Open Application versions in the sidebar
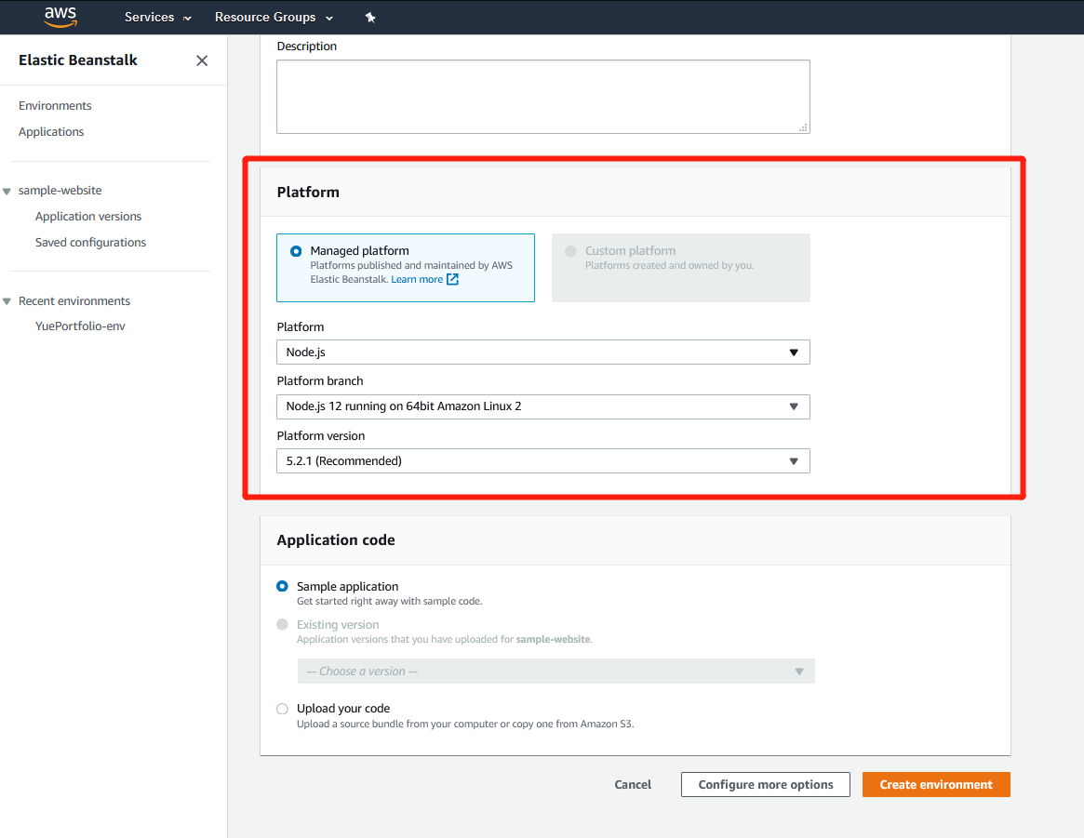 click(x=88, y=216)
